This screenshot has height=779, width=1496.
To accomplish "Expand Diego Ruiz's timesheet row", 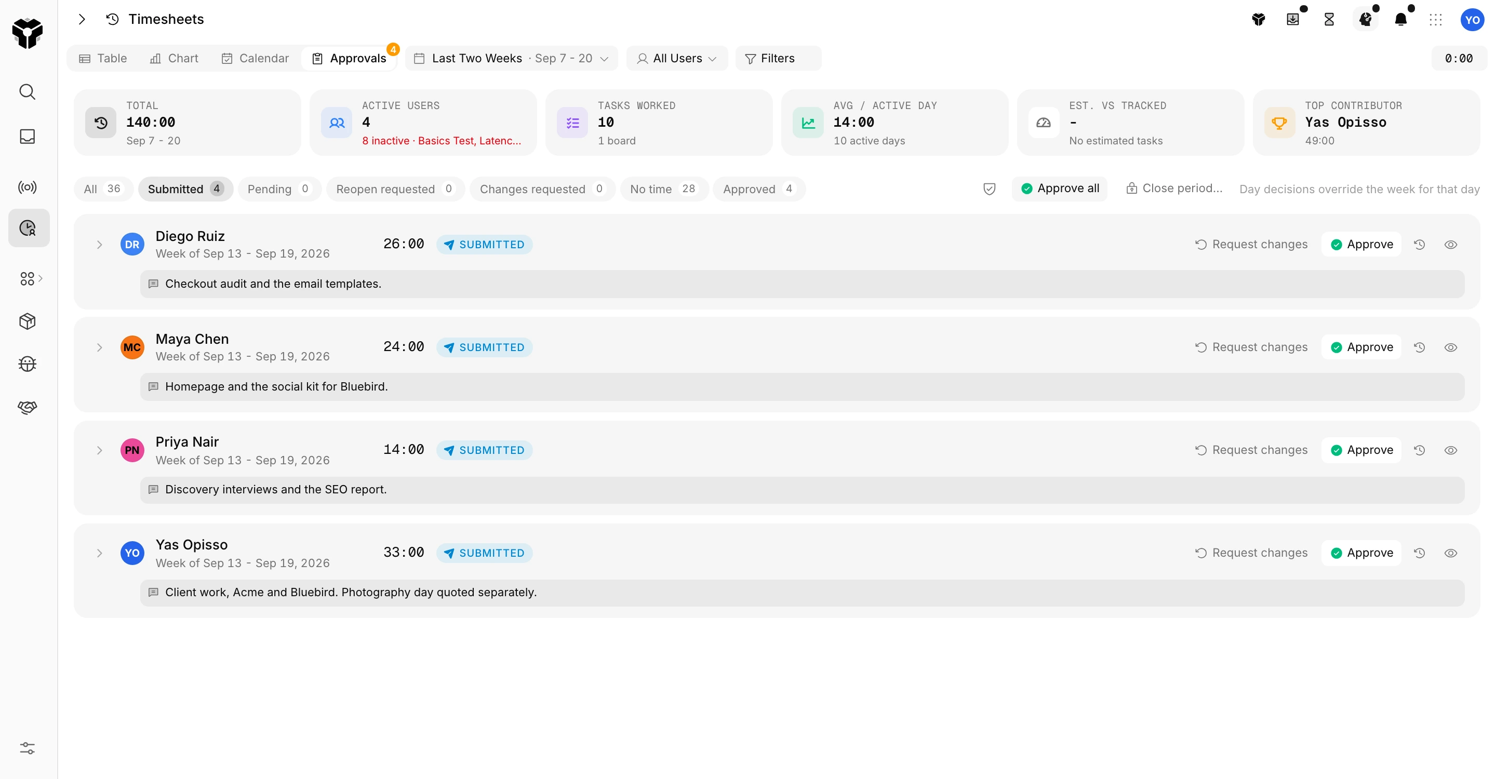I will (99, 245).
